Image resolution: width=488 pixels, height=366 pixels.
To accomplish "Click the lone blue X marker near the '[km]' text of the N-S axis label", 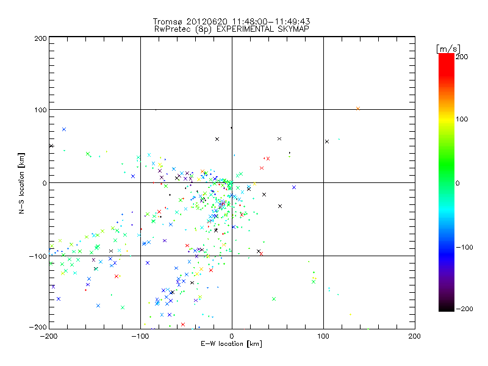I will click(64, 129).
